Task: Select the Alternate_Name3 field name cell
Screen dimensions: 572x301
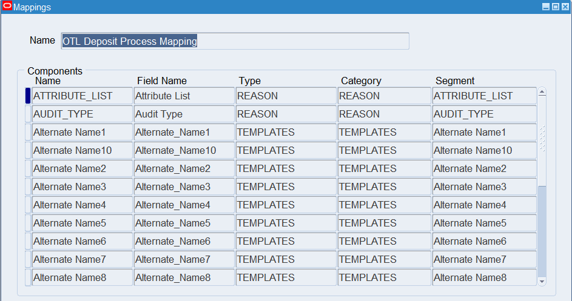Action: click(x=184, y=187)
